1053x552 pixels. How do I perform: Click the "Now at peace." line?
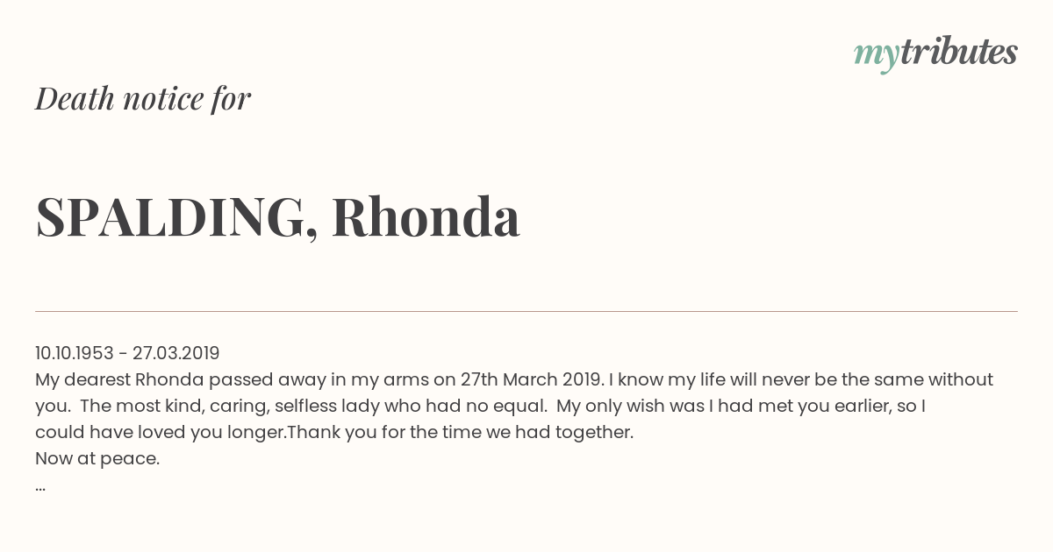[x=97, y=458]
